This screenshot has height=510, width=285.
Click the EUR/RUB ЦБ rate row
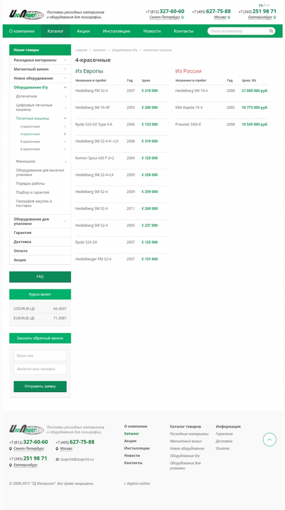tap(40, 318)
